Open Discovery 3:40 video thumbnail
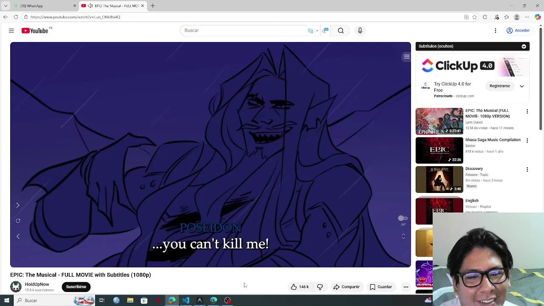The image size is (544, 306). point(439,179)
